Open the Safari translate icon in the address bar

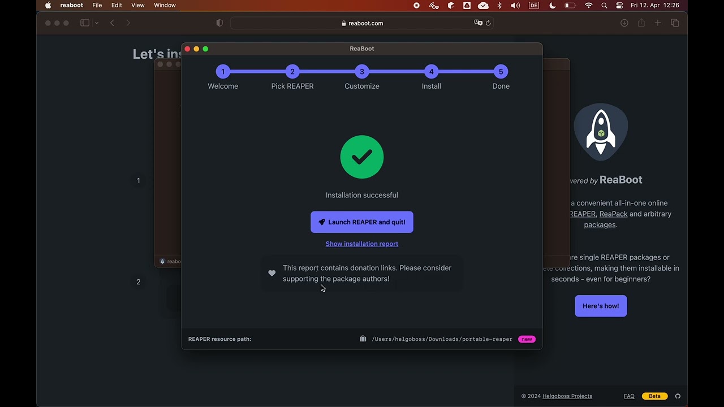point(478,23)
